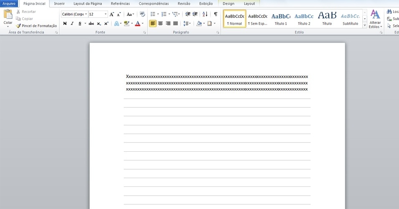Image resolution: width=399 pixels, height=209 pixels.
Task: Toggle show paragraph marks (¶)
Action: pos(216,14)
